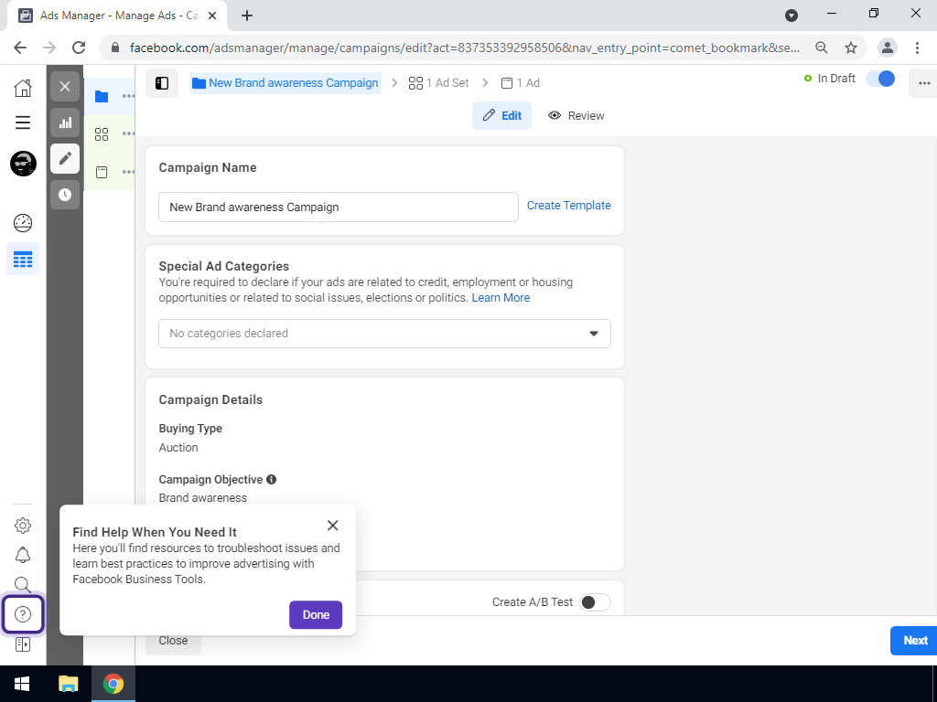Viewport: 937px width, 702px height.
Task: Open more options for the campaign row
Action: (128, 96)
